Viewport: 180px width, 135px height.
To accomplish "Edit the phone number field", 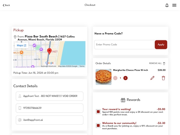I will pos(50,108).
